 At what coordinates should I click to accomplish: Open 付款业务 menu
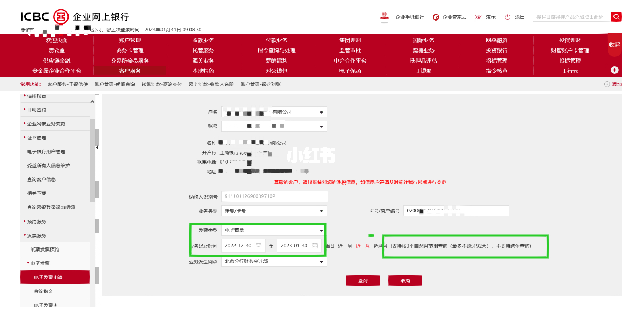(276, 40)
